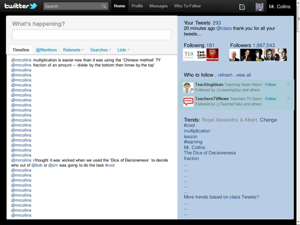Click the search magnifier icon

104,6
